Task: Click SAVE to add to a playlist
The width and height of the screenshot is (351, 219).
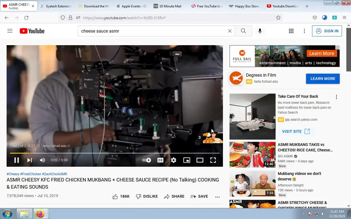Action: click(199, 197)
